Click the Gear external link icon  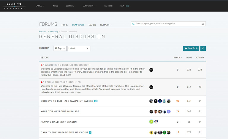click(128, 6)
